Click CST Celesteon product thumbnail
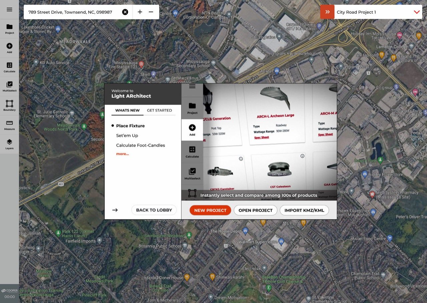Image resolution: width=427 pixels, height=303 pixels. pyautogui.click(x=280, y=169)
